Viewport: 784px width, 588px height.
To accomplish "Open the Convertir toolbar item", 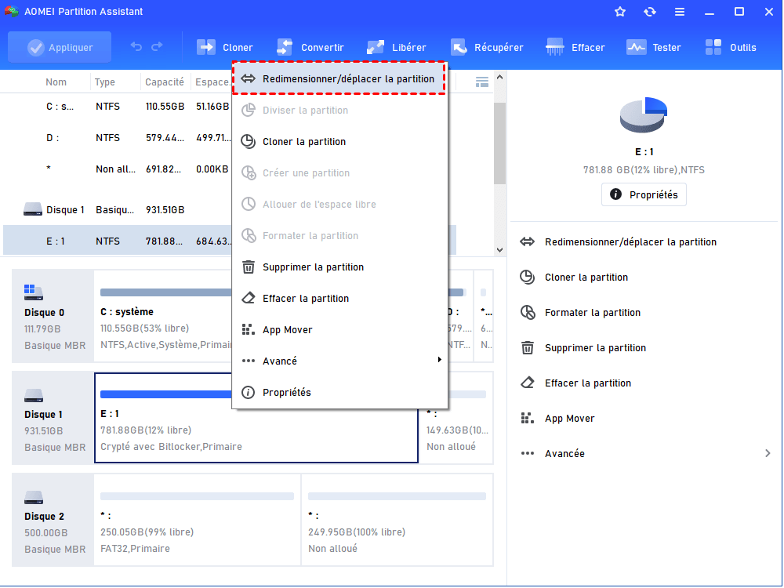I will click(310, 48).
